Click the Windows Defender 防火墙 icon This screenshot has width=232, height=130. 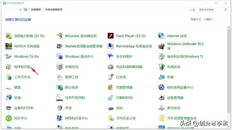[161, 46]
